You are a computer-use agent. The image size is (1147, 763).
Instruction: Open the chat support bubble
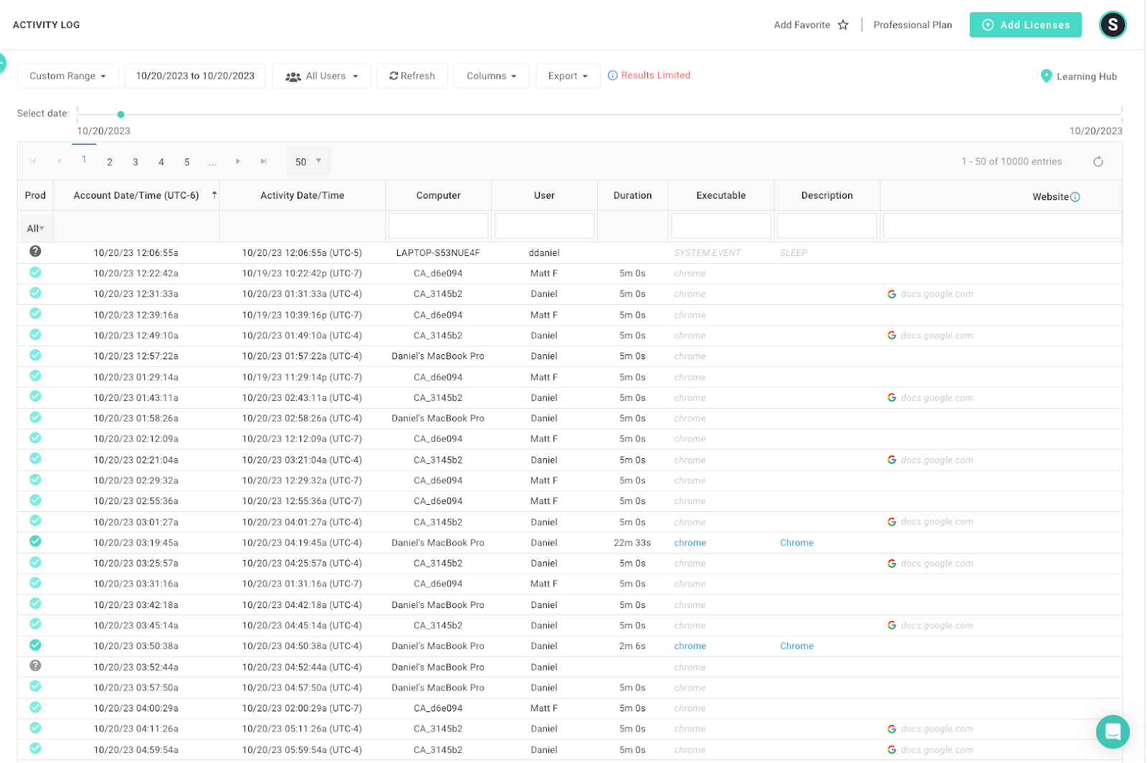click(x=1113, y=731)
